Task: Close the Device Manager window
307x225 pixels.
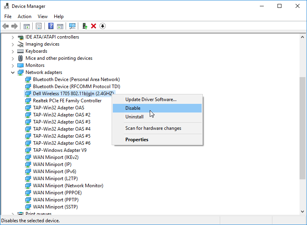Action: click(x=298, y=6)
